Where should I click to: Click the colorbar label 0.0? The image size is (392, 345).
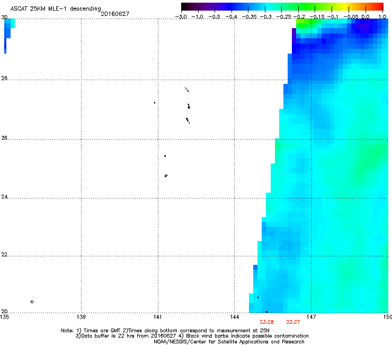coord(366,17)
